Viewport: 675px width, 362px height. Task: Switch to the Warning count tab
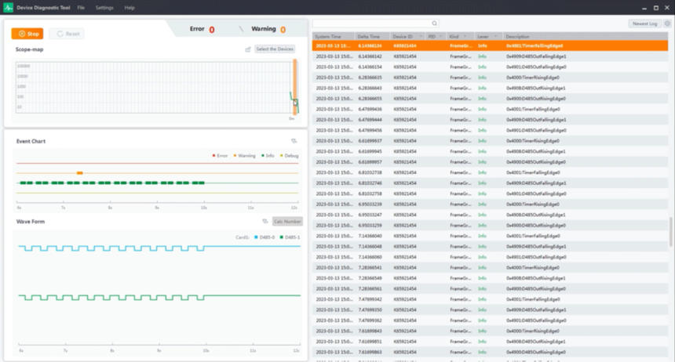coord(268,29)
